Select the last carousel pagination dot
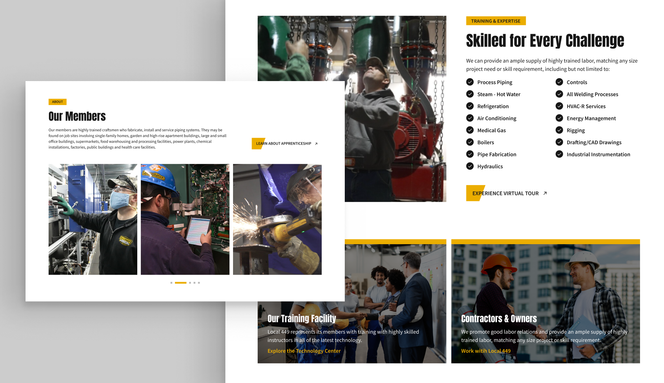Screen dimensions: 664x383 [x=199, y=283]
